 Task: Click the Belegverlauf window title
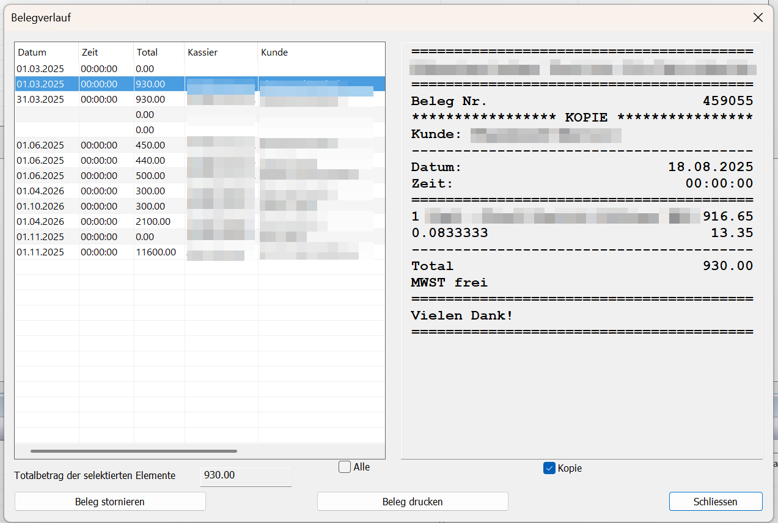click(x=41, y=18)
